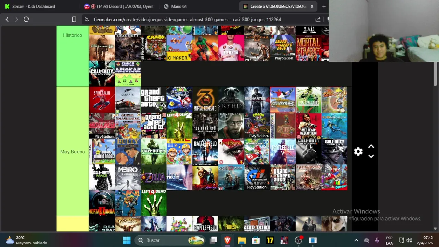Open ESP LAA language switcher
The width and height of the screenshot is (439, 247).
click(x=389, y=240)
